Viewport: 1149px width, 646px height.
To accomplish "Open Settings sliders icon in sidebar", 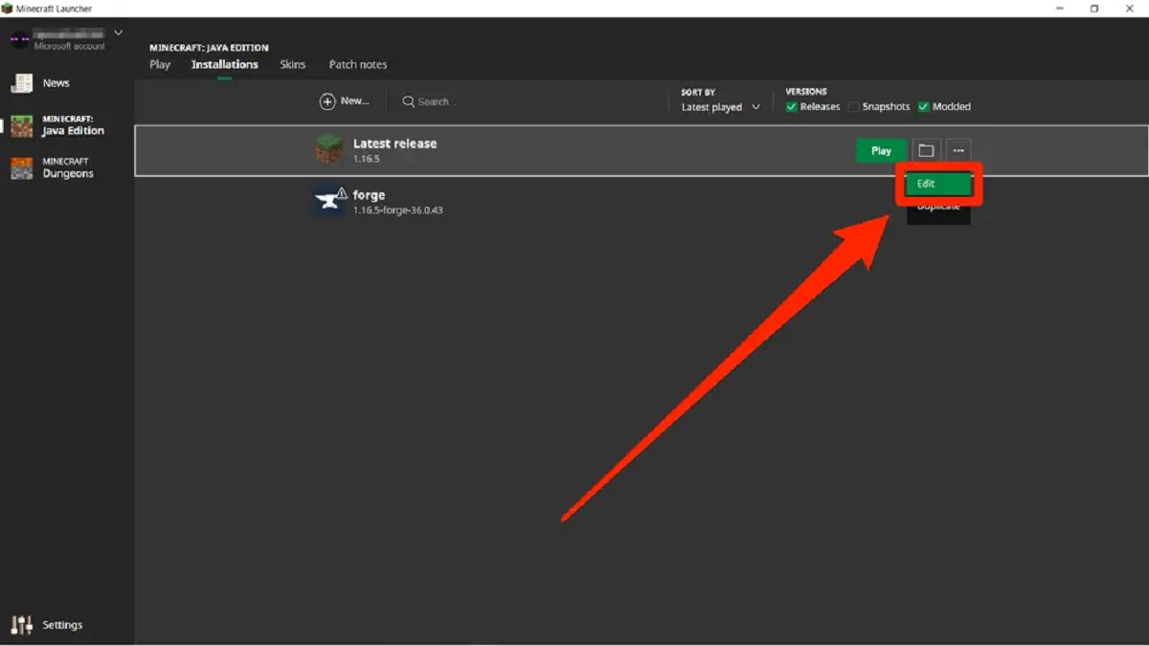I will 21,625.
